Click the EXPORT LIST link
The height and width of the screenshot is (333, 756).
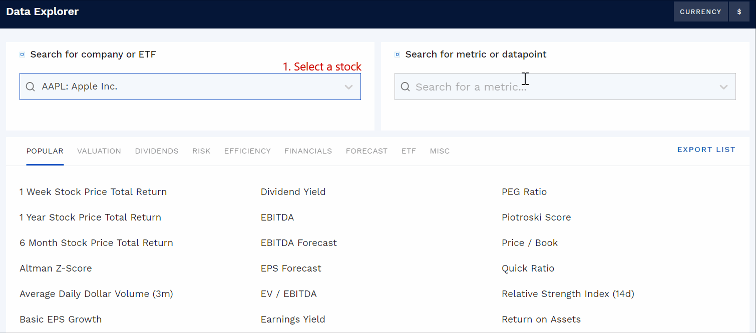click(x=706, y=149)
